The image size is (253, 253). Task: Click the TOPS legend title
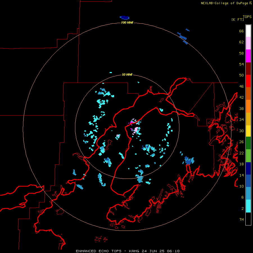247,17
